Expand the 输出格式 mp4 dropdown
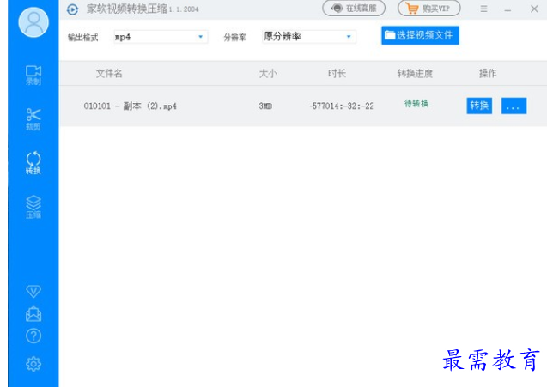 pos(161,37)
